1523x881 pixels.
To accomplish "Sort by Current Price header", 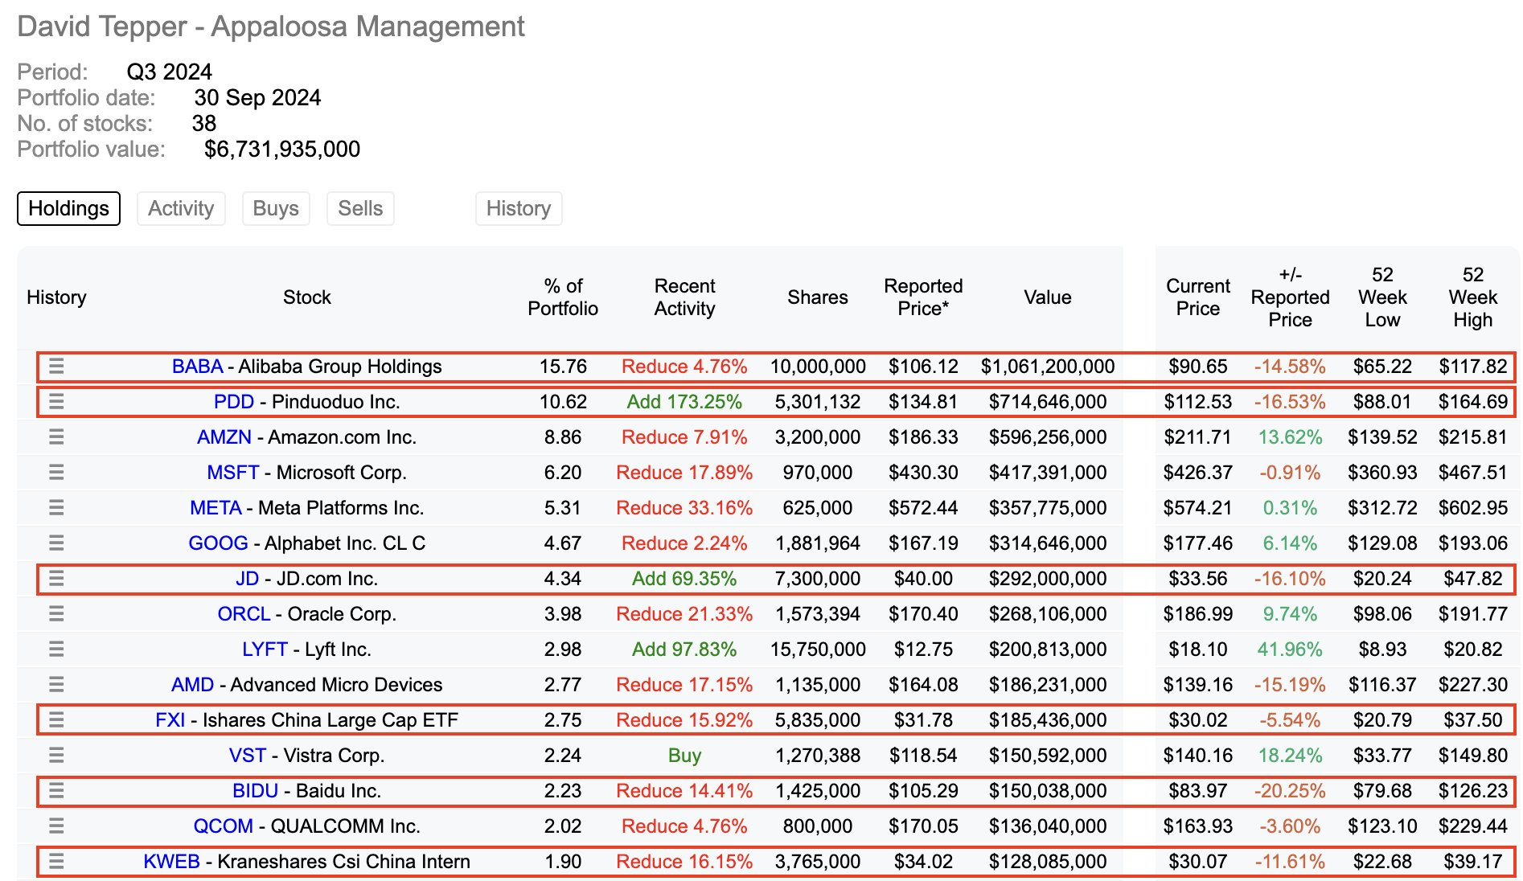I will tap(1198, 297).
